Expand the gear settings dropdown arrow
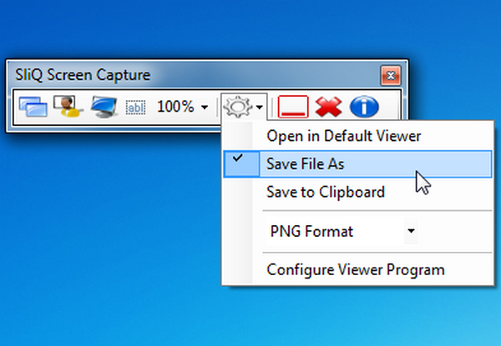 [x=260, y=108]
